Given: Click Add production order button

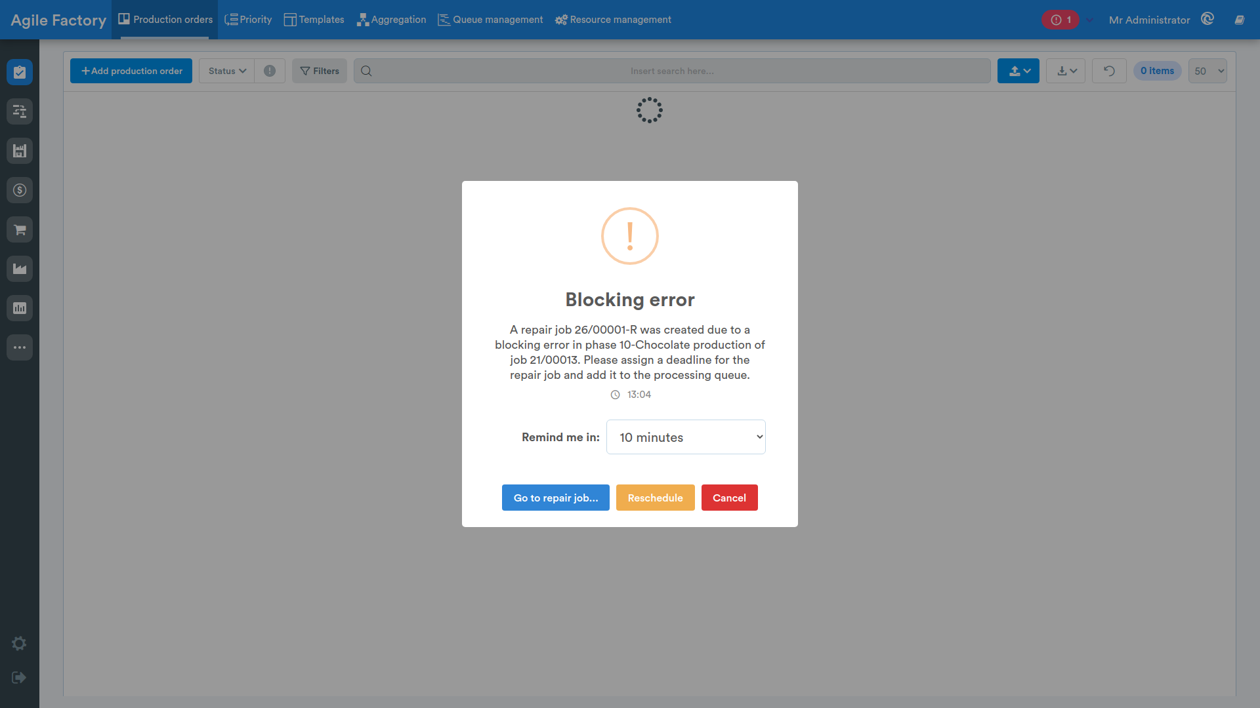Looking at the screenshot, I should click(131, 71).
